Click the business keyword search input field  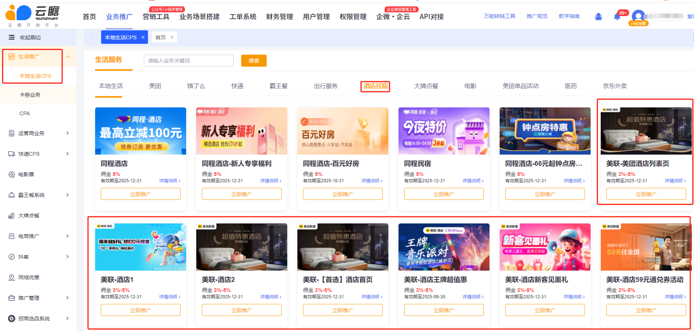[x=188, y=61]
